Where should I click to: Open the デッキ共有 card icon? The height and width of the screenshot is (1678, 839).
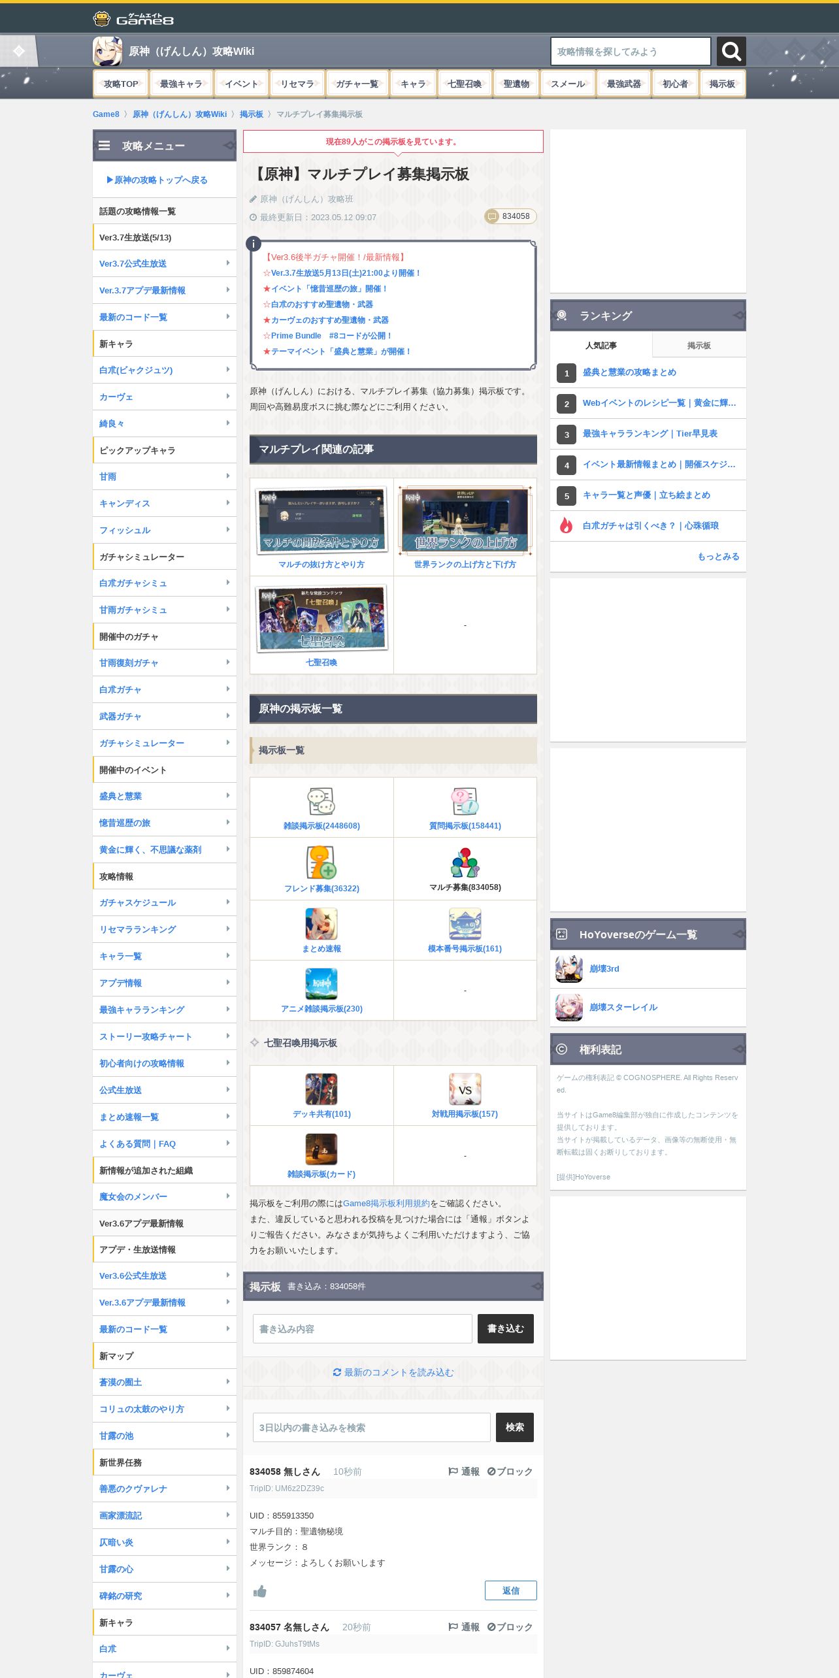click(321, 1089)
